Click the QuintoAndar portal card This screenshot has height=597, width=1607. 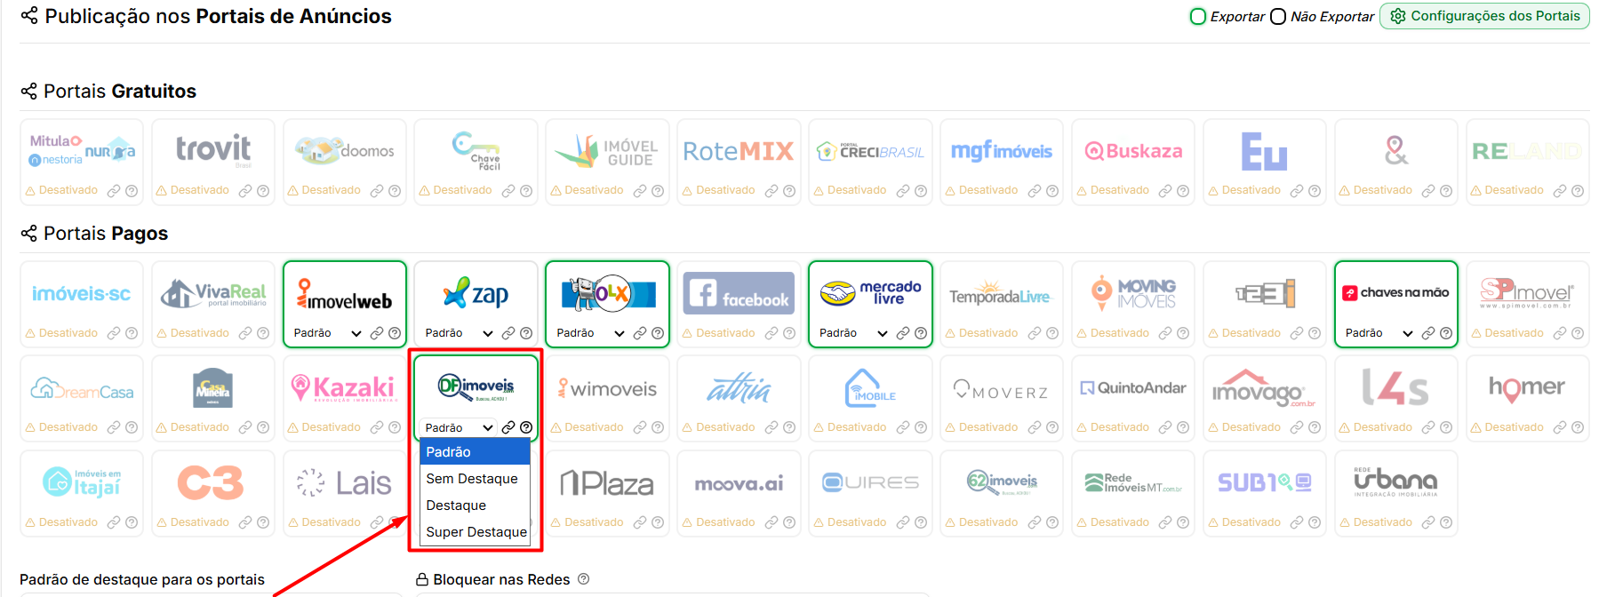tap(1133, 398)
